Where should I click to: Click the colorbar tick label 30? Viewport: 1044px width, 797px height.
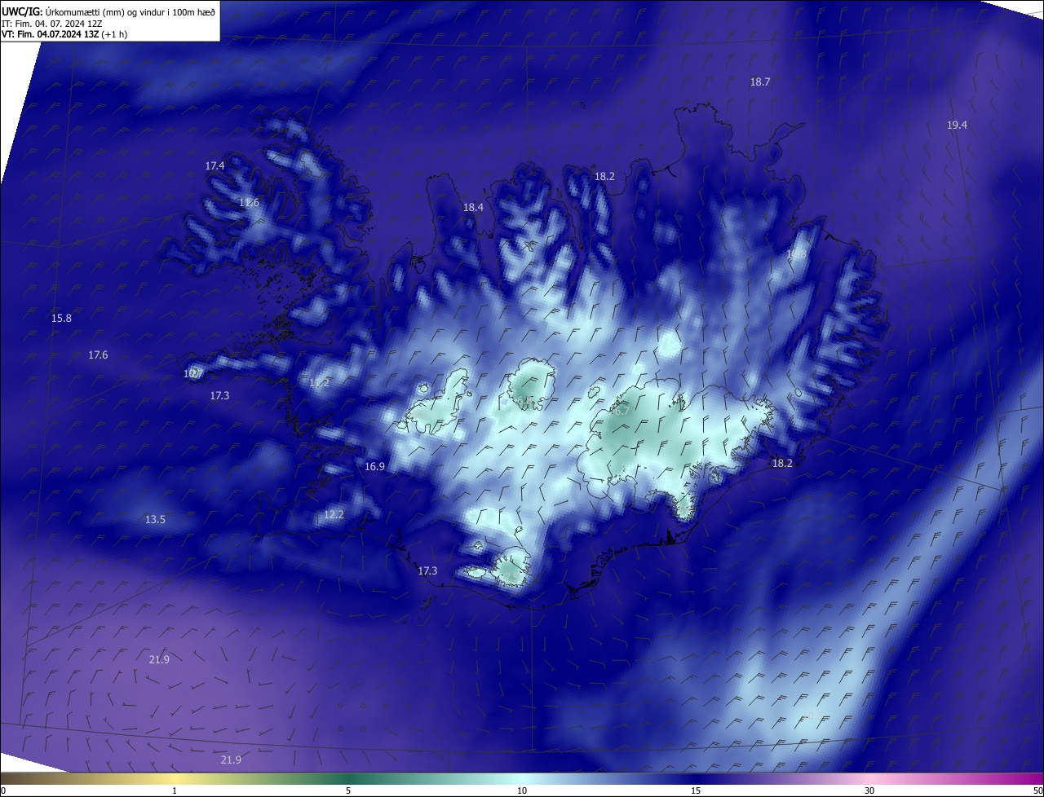point(869,790)
